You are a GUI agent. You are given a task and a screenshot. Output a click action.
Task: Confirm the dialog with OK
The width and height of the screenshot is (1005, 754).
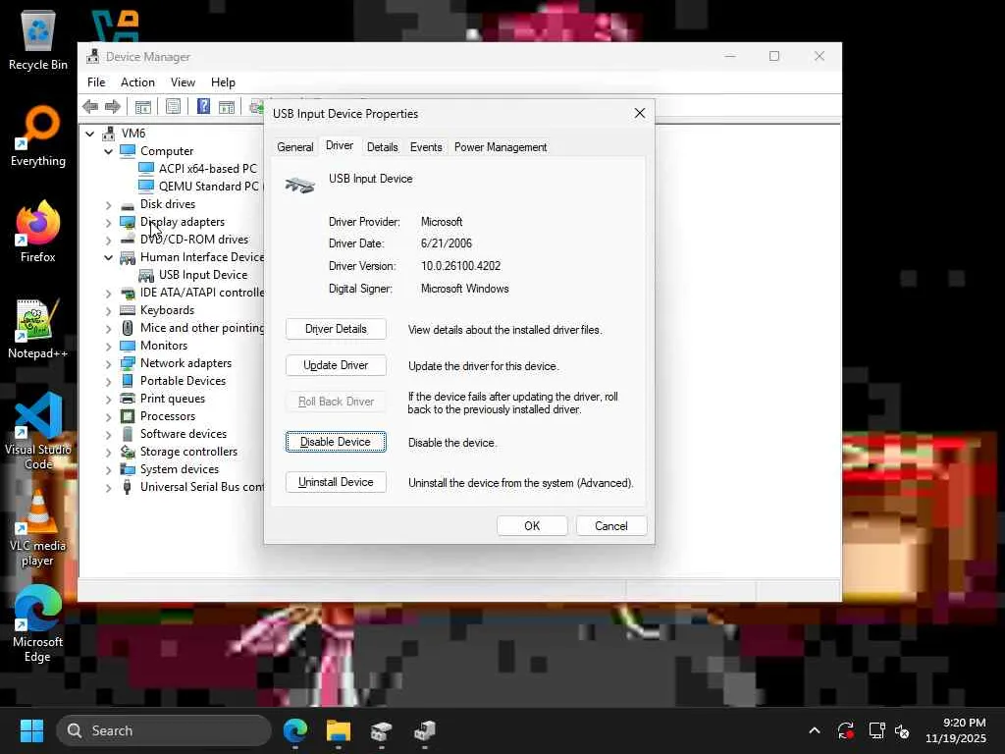pos(532,526)
